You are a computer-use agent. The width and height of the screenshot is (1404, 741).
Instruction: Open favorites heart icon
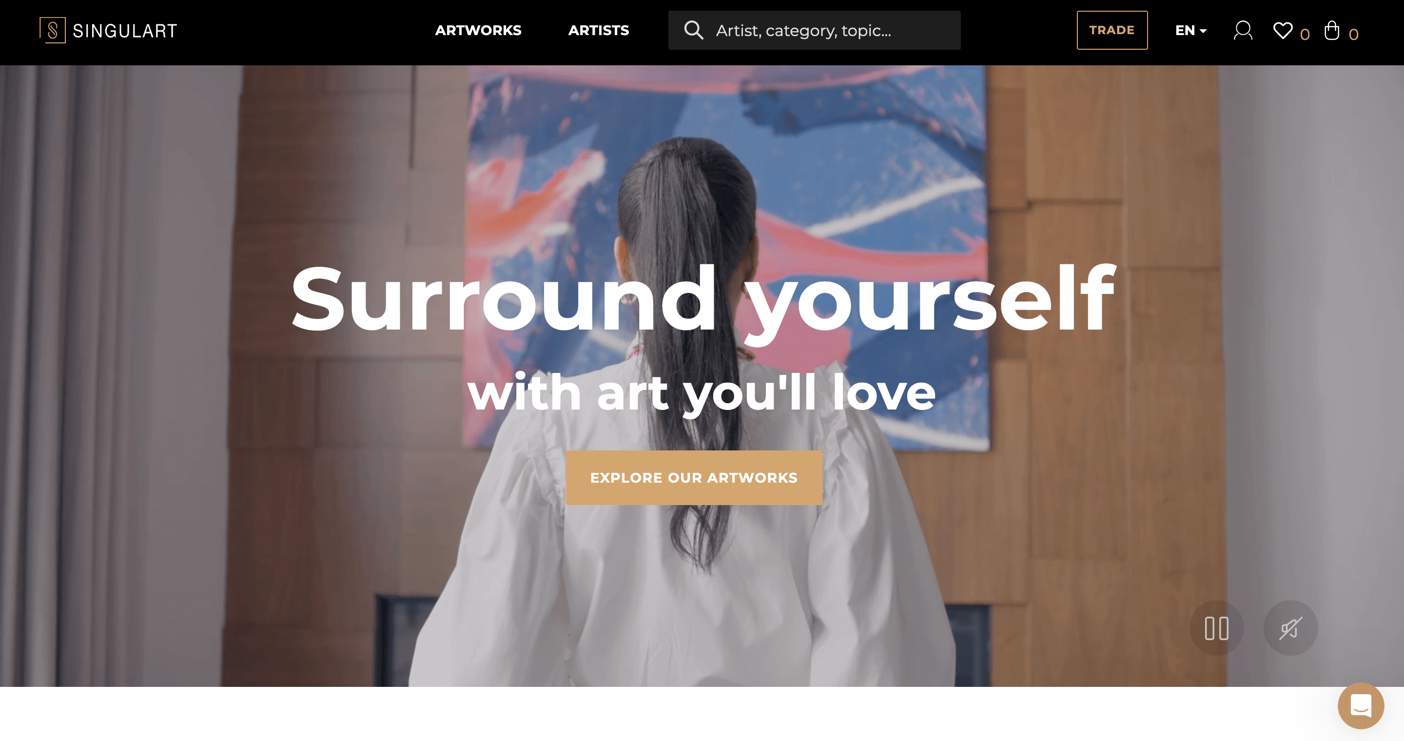(x=1283, y=30)
